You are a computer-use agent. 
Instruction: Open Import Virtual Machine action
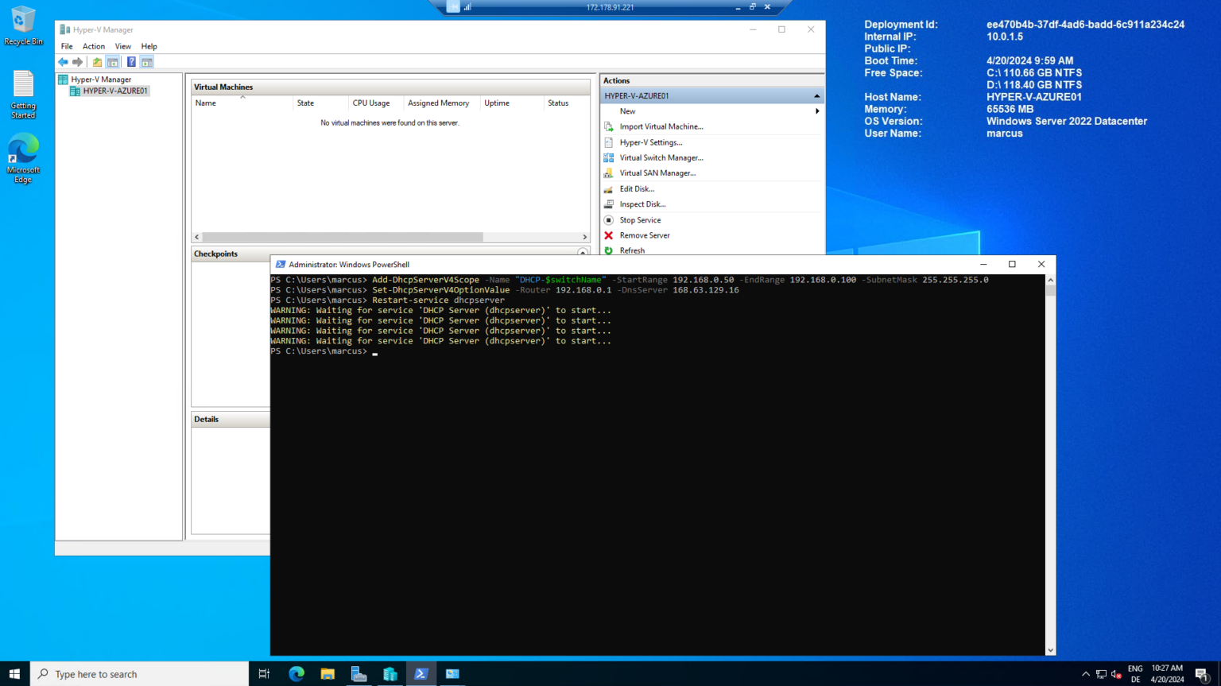point(661,126)
